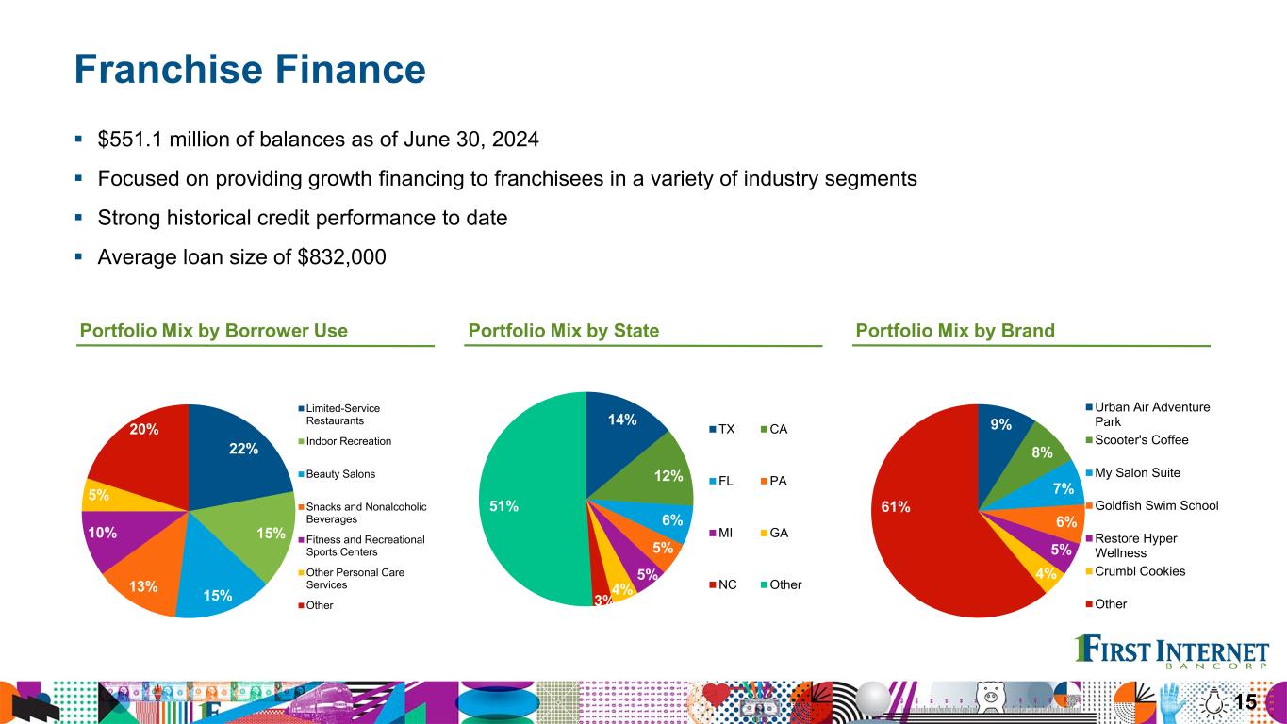Click the Snacks and Nonalcoholic Beverages legend label

[x=367, y=513]
